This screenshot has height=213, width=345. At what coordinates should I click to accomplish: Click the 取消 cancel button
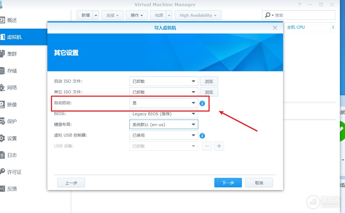(259, 183)
